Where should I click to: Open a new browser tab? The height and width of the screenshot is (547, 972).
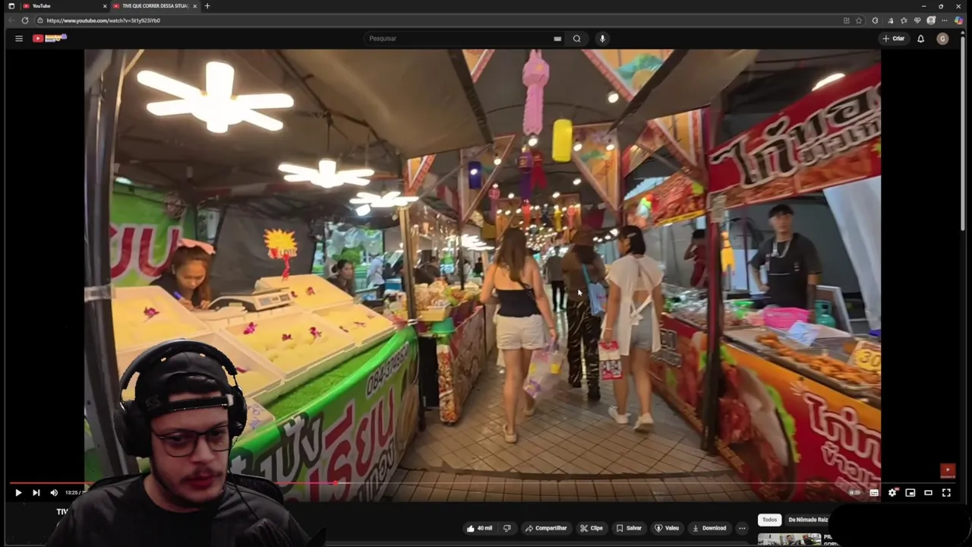pyautogui.click(x=207, y=6)
